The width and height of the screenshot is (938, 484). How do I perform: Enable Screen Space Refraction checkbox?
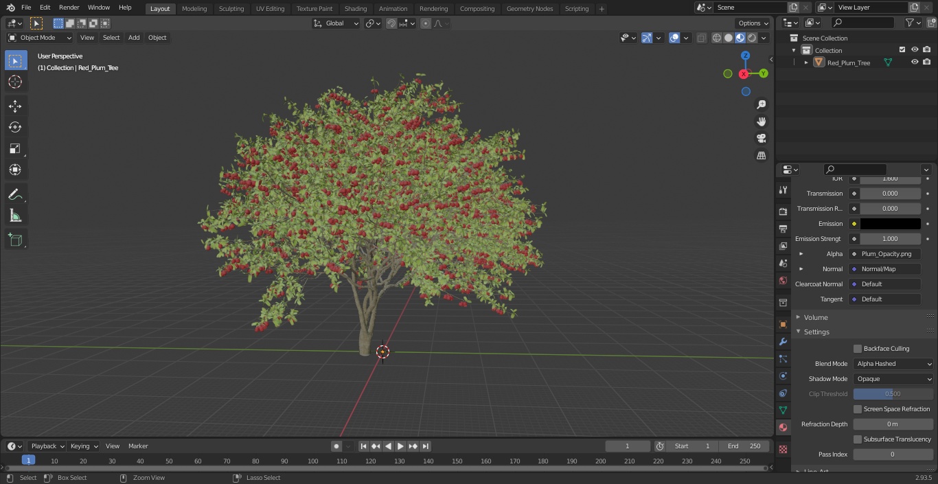[858, 409]
